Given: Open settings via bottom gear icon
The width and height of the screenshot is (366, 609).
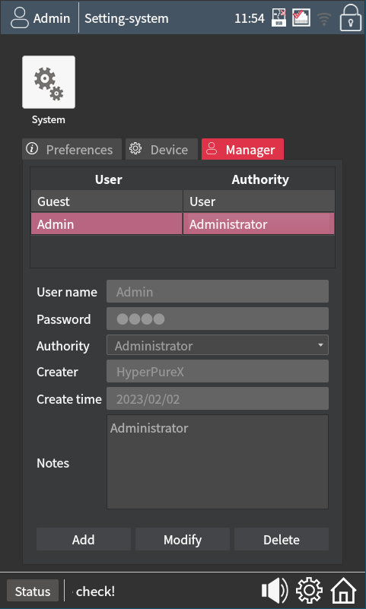Looking at the screenshot, I should click(x=309, y=591).
